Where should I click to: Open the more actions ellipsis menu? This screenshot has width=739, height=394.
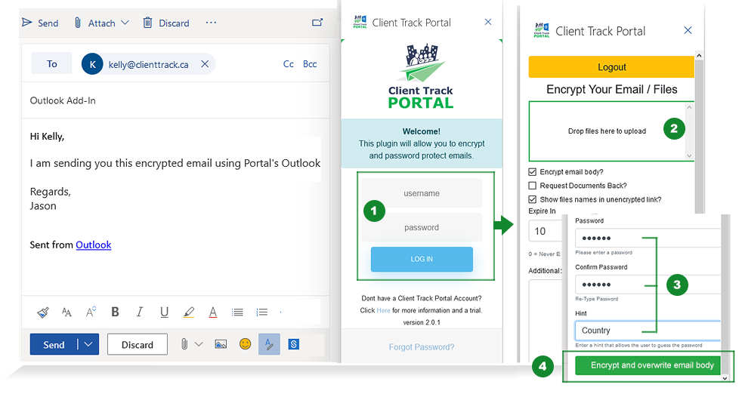pos(211,23)
